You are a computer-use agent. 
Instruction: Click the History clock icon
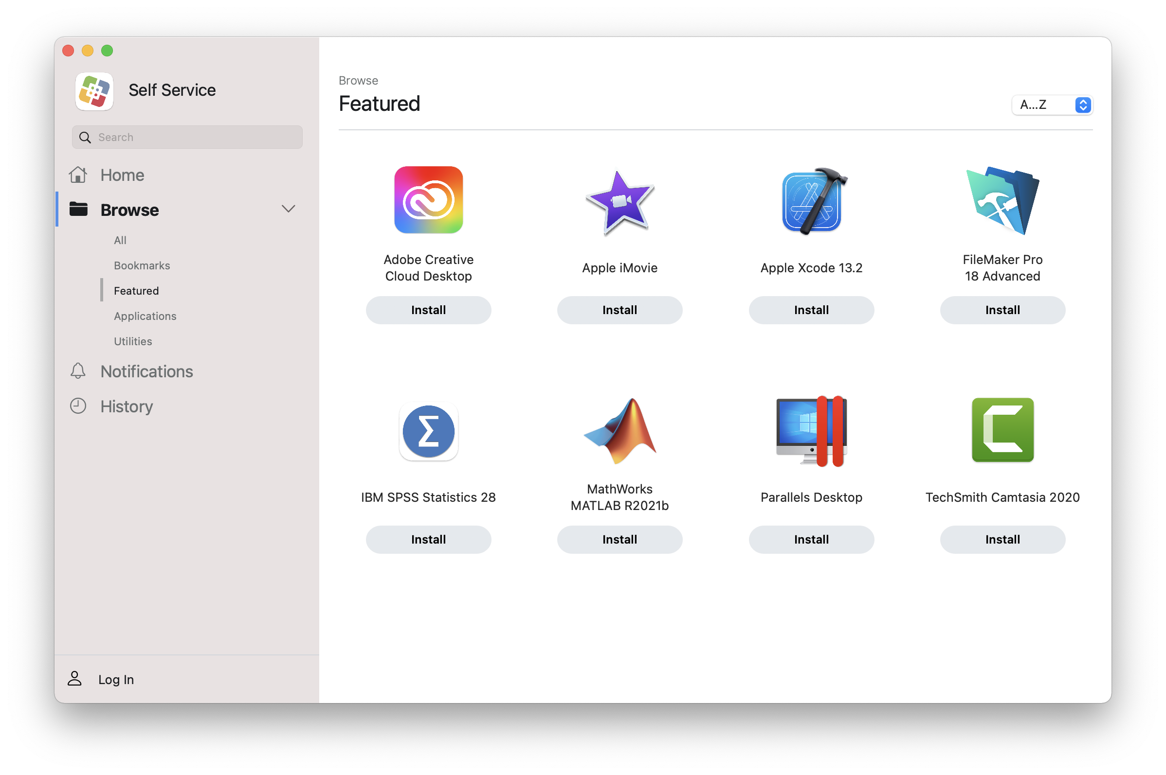click(x=78, y=406)
